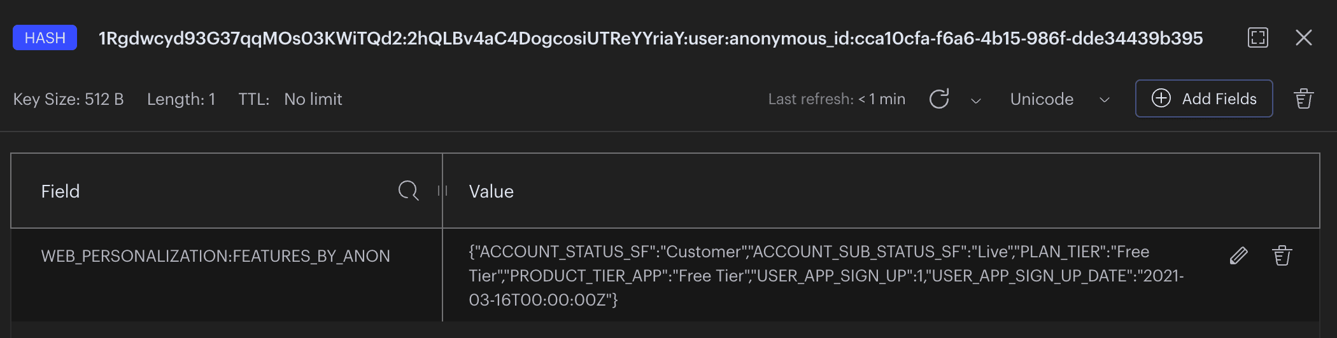Open the Unicode format dropdown
1337x338 pixels.
[x=1059, y=99]
